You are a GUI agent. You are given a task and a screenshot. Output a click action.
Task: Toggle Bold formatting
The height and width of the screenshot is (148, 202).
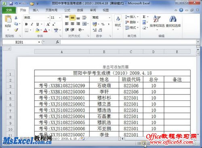tap(26, 24)
